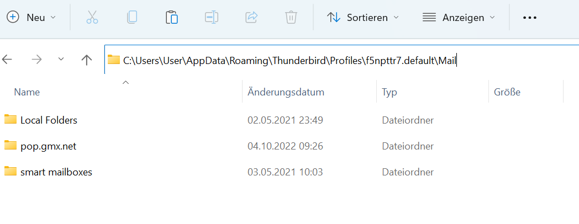Select the Local Folders folder
Image resolution: width=579 pixels, height=224 pixels.
[x=49, y=120]
